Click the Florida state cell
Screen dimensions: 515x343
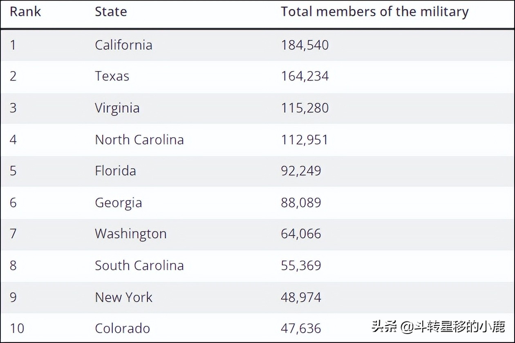tap(115, 171)
